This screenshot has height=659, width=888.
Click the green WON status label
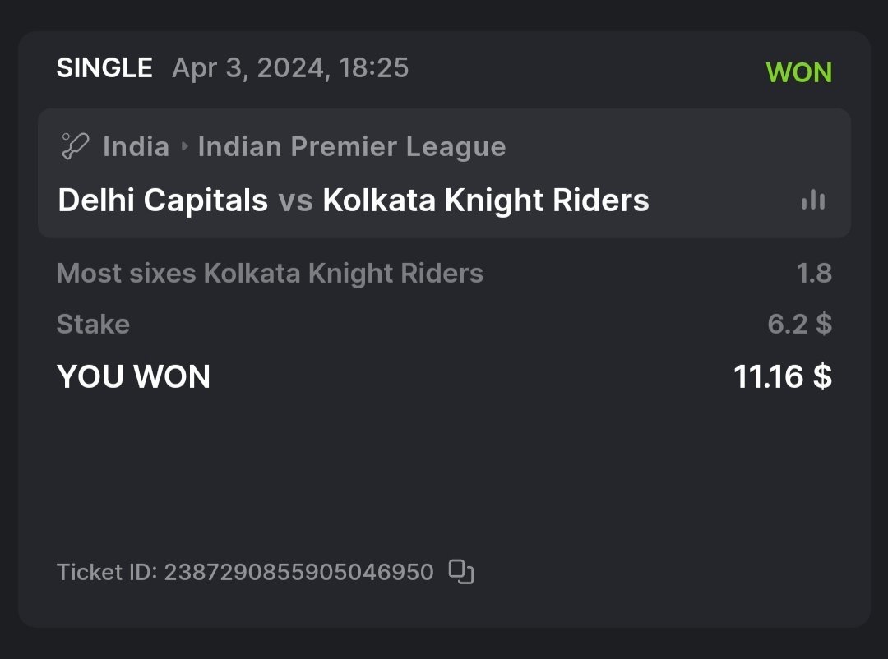pos(798,72)
